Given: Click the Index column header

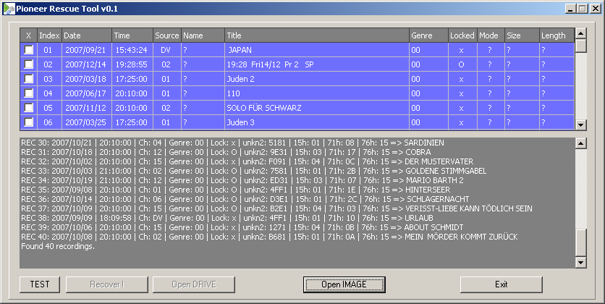Looking at the screenshot, I should click(49, 35).
